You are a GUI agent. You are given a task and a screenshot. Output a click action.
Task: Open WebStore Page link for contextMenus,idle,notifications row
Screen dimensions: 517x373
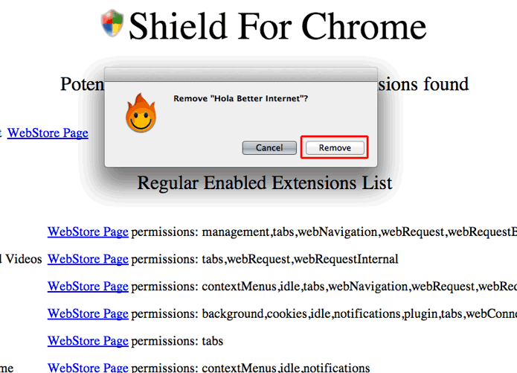point(88,368)
